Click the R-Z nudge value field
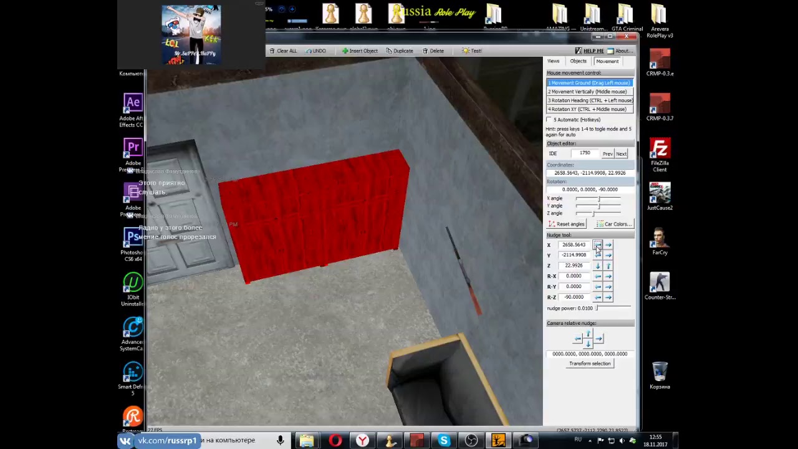Screen dimensions: 798x449 (x=574, y=297)
